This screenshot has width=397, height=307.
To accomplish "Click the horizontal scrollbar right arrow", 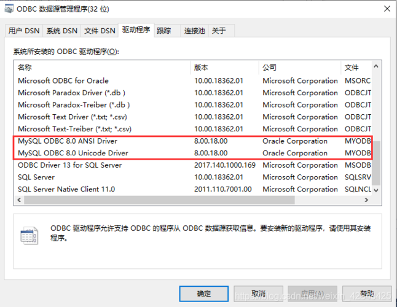I will pos(366,200).
